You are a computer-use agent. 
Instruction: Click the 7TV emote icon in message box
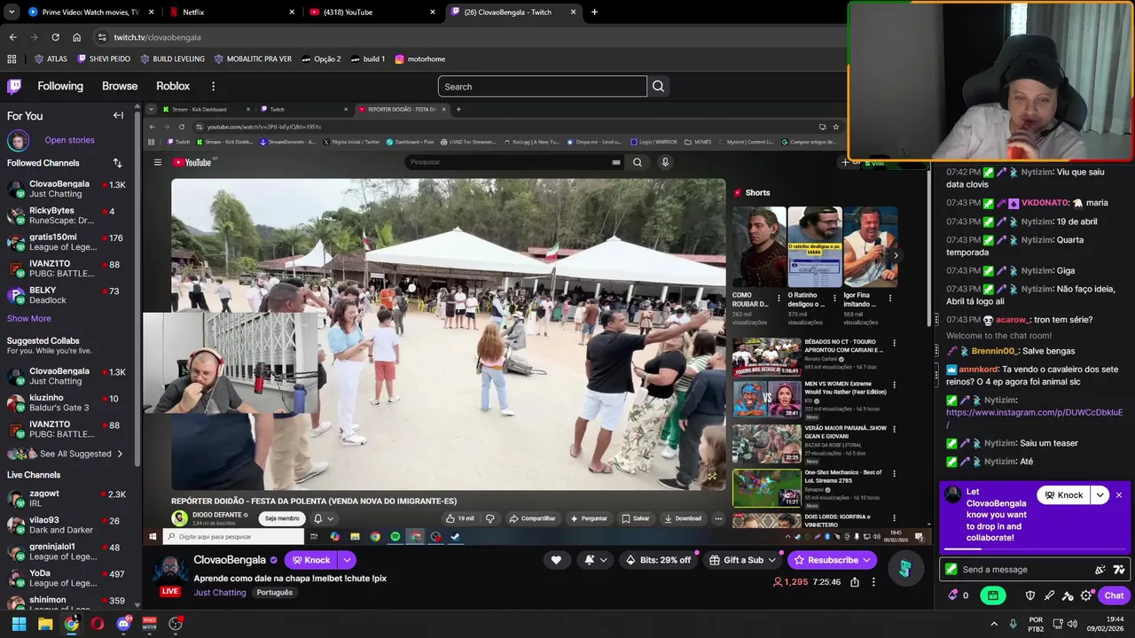[1118, 570]
